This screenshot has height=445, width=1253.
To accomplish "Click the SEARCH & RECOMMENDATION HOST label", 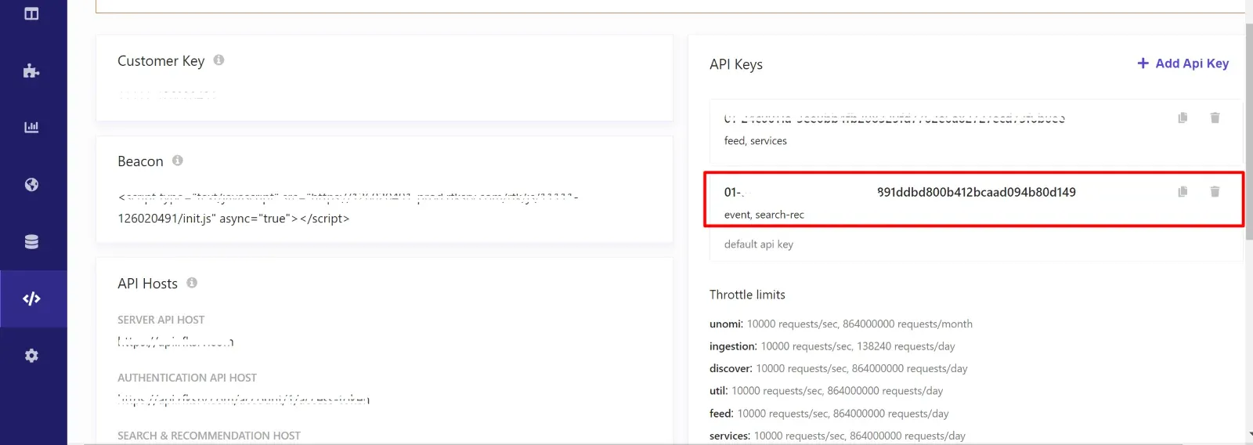I will click(209, 436).
